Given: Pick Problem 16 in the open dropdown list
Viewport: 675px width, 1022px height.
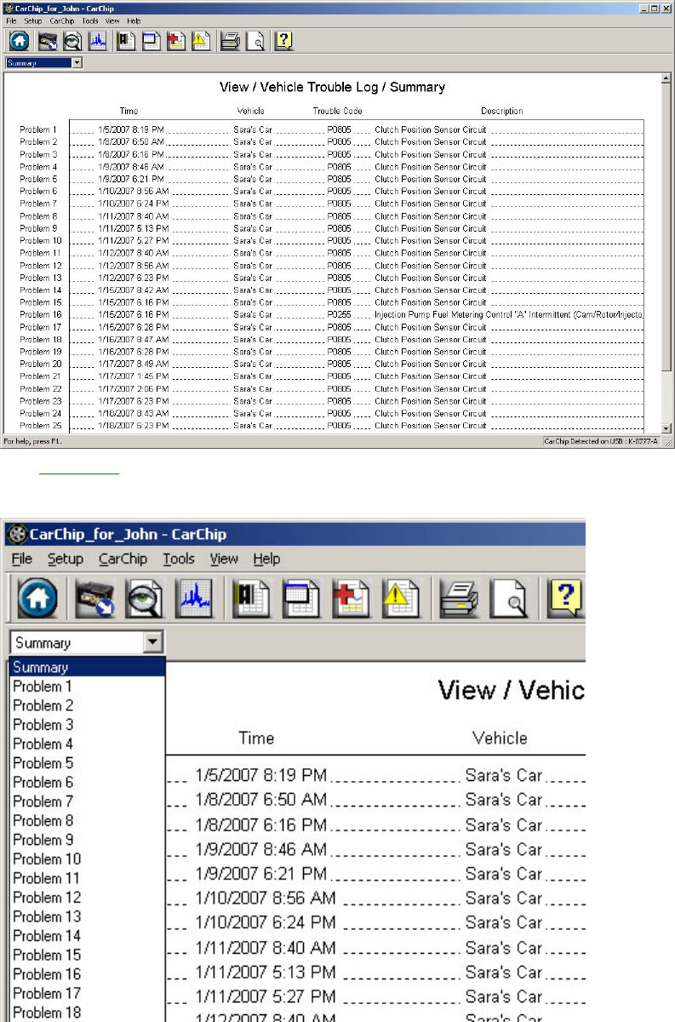Looking at the screenshot, I should (87, 974).
